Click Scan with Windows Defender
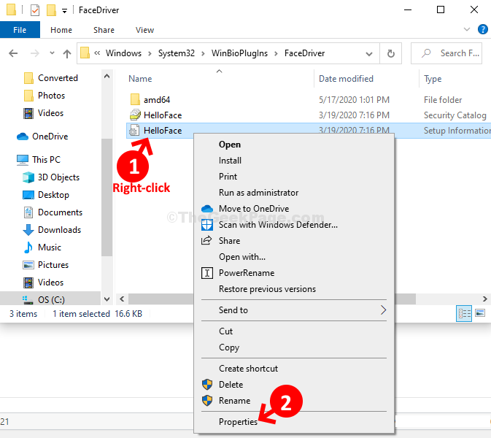The width and height of the screenshot is (491, 438). (278, 225)
